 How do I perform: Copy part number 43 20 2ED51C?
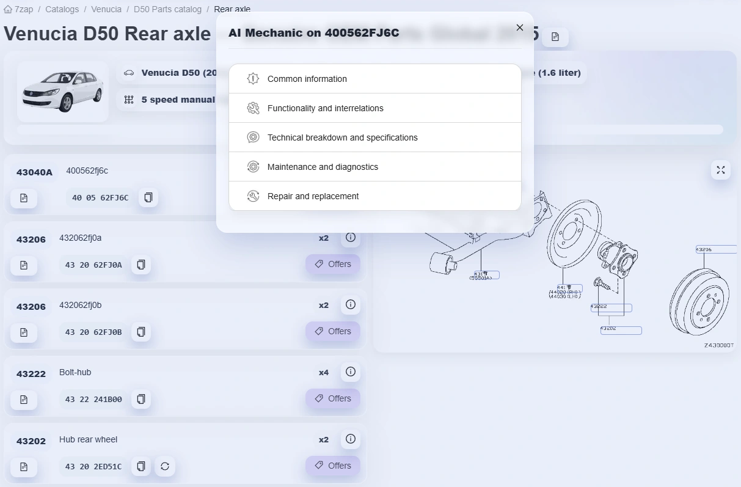[x=141, y=466]
